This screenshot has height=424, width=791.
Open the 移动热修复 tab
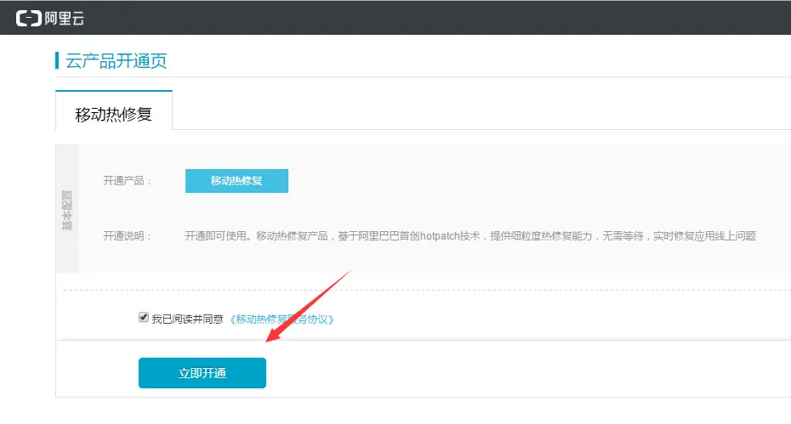tap(113, 110)
